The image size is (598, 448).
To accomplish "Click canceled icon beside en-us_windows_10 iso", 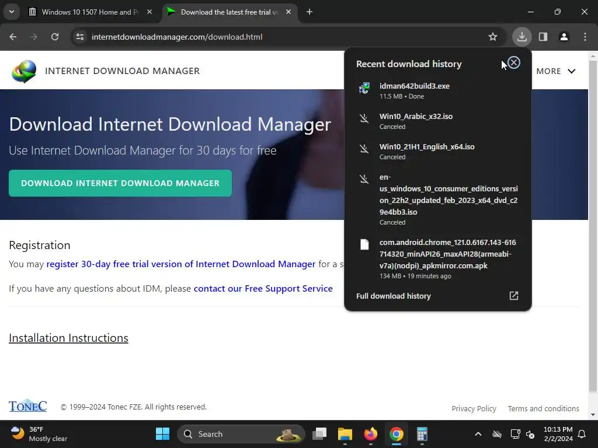I will coord(364,178).
